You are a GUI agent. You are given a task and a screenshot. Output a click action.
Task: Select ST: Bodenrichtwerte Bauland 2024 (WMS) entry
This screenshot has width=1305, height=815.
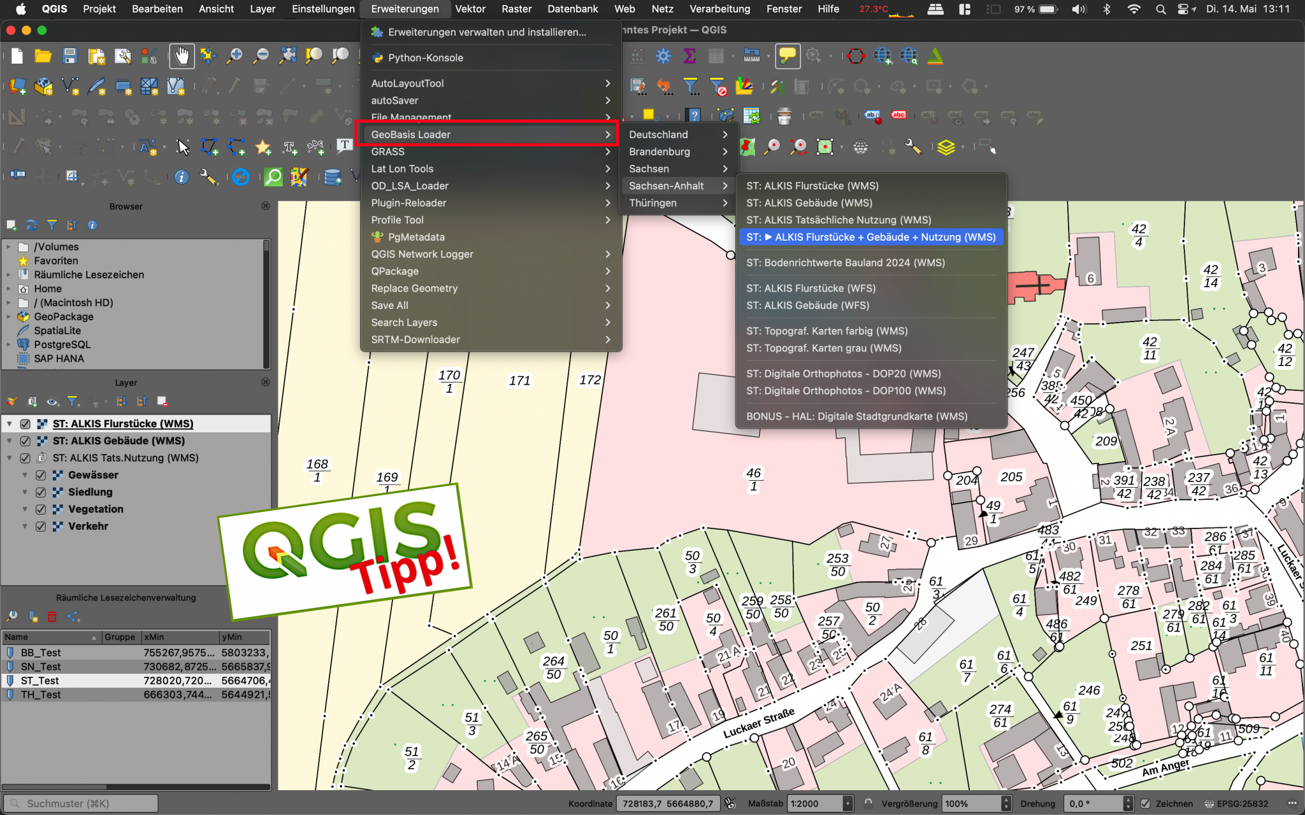coord(846,262)
